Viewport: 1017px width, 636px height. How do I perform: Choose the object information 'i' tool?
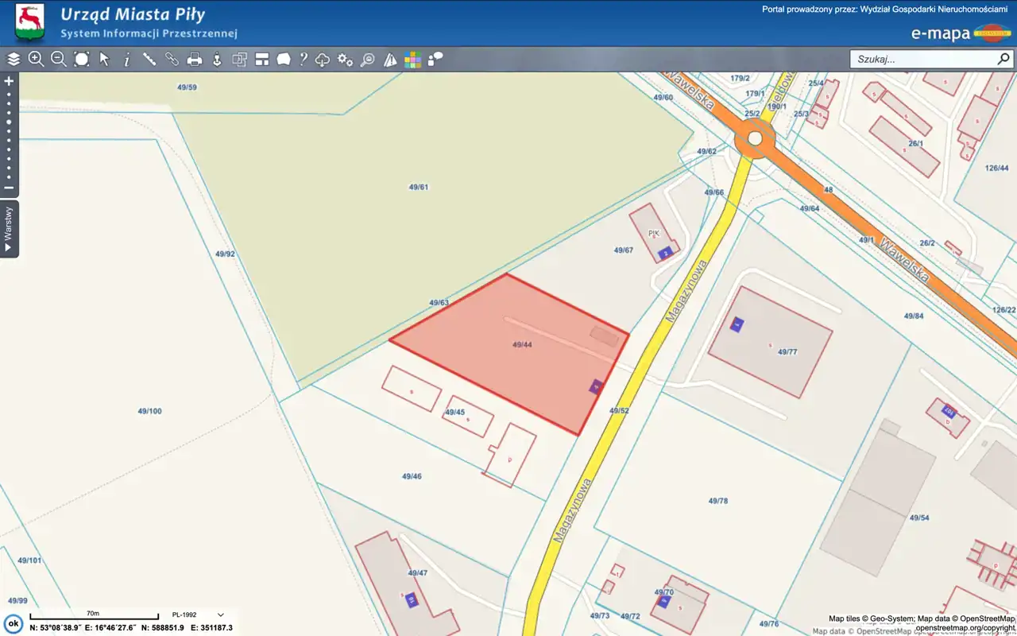(x=126, y=59)
